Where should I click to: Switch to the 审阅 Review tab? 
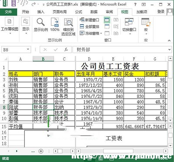tap(110, 12)
